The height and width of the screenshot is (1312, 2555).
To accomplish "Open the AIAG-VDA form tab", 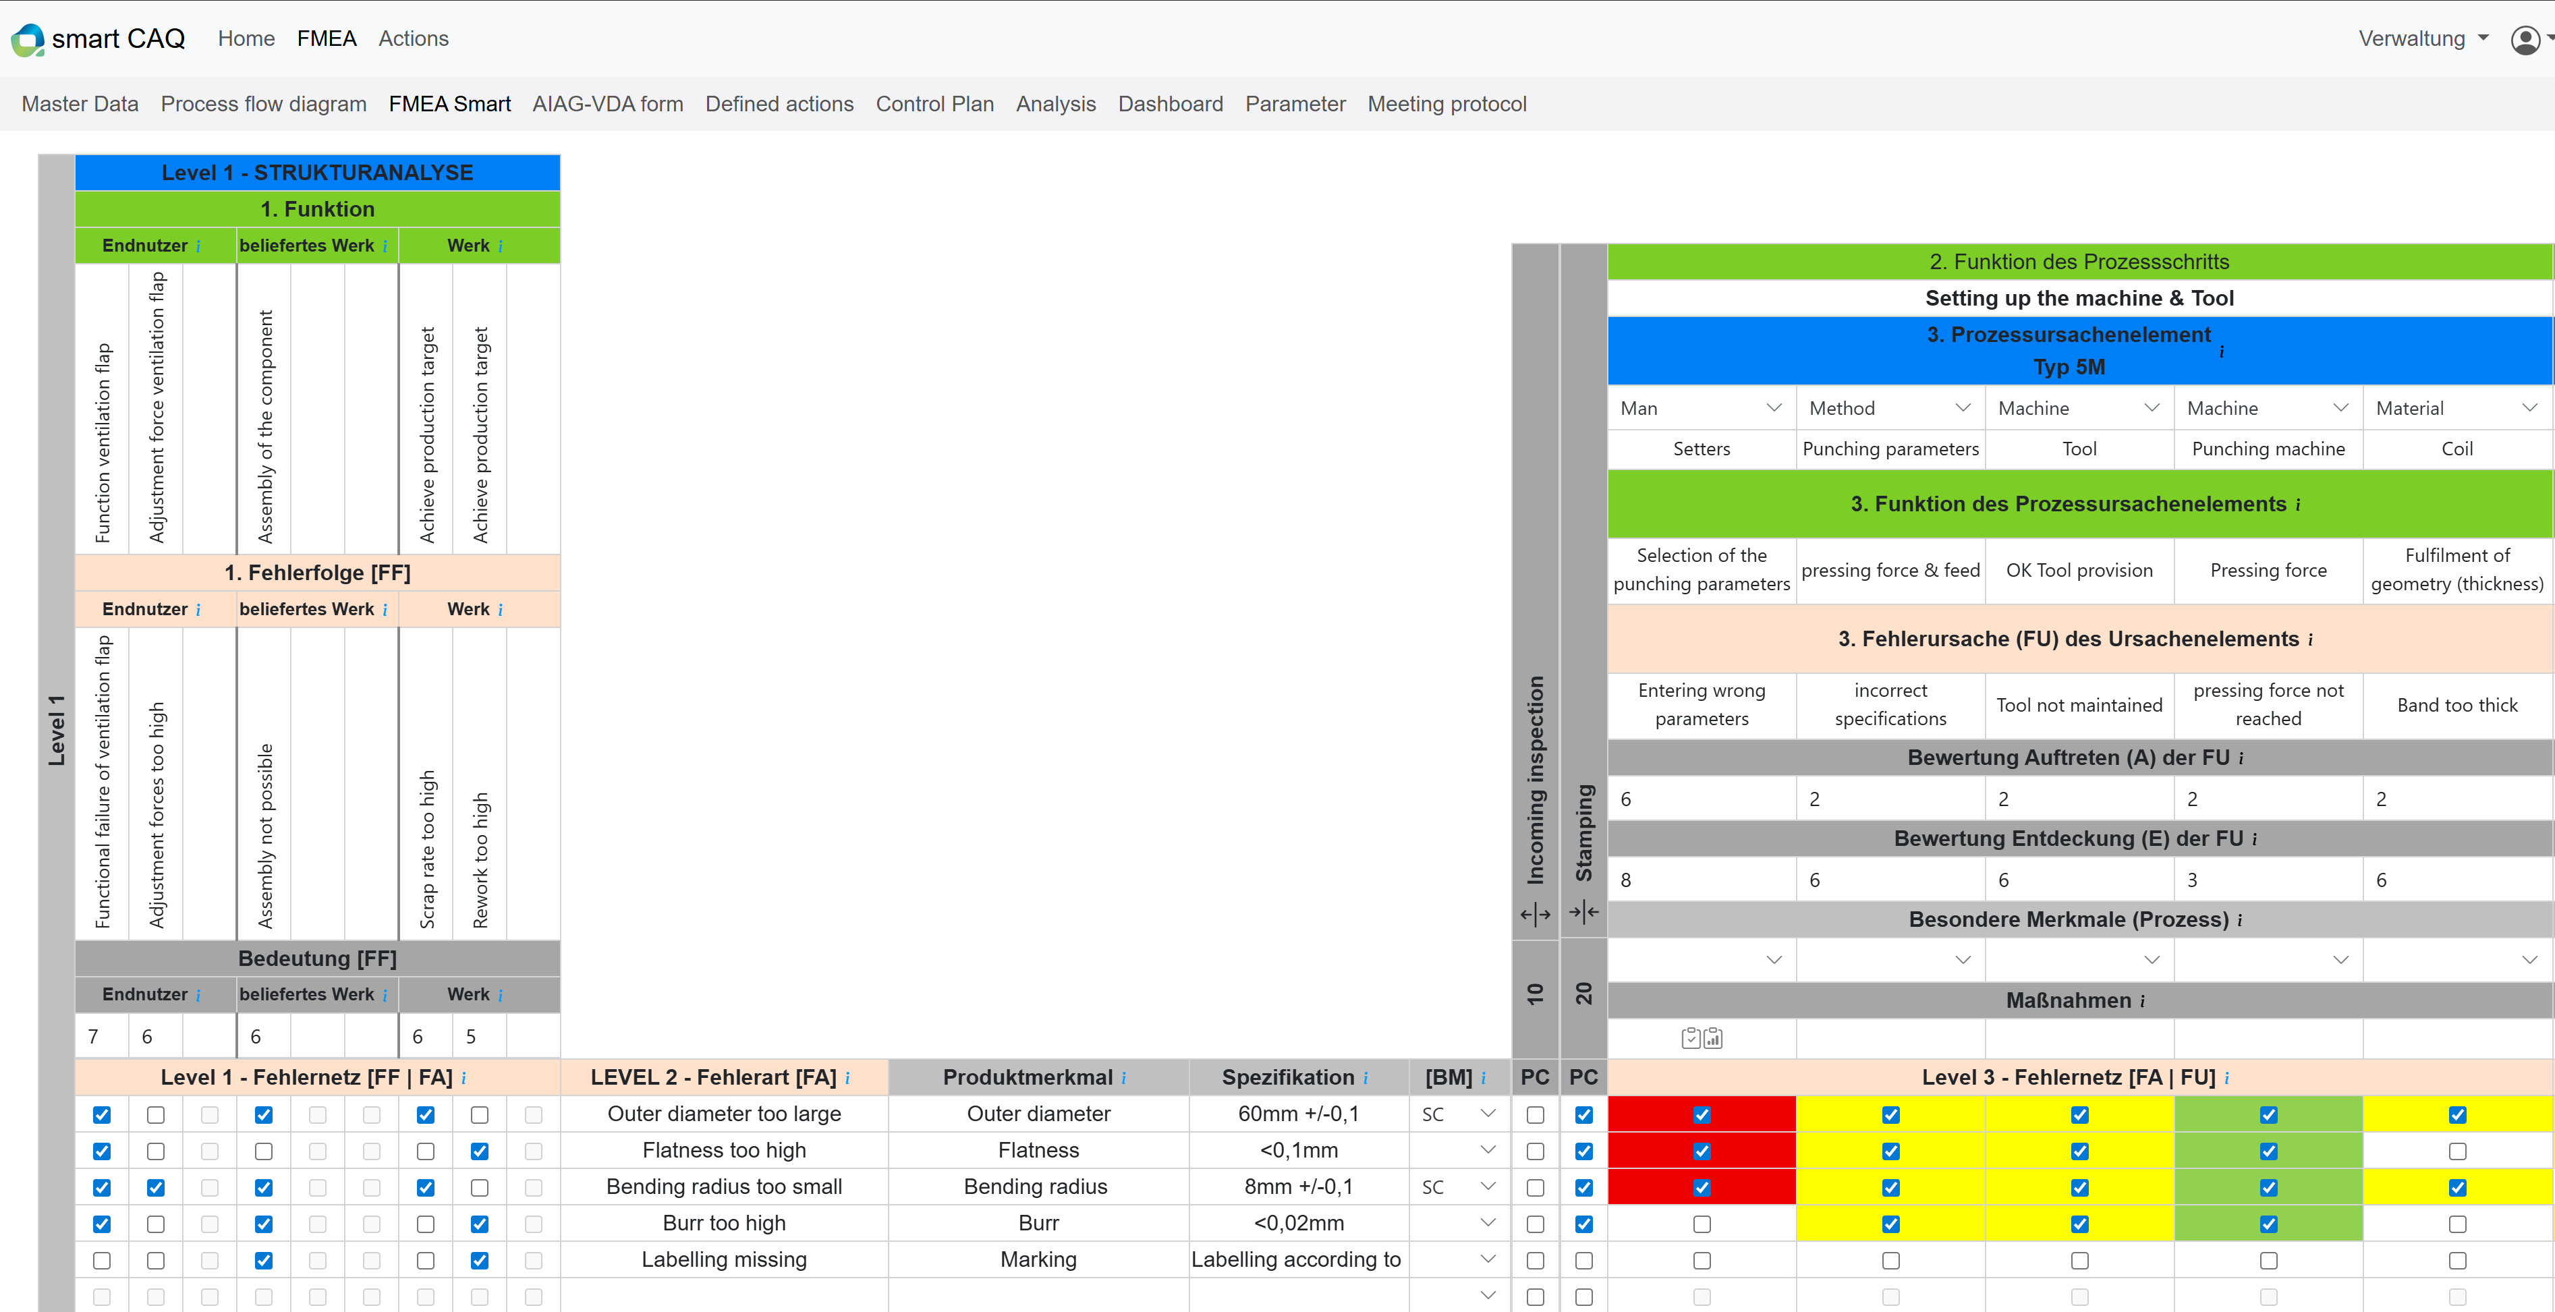I will click(607, 104).
